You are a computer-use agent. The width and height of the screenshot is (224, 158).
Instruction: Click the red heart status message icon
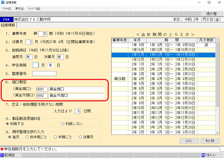pos(2,149)
